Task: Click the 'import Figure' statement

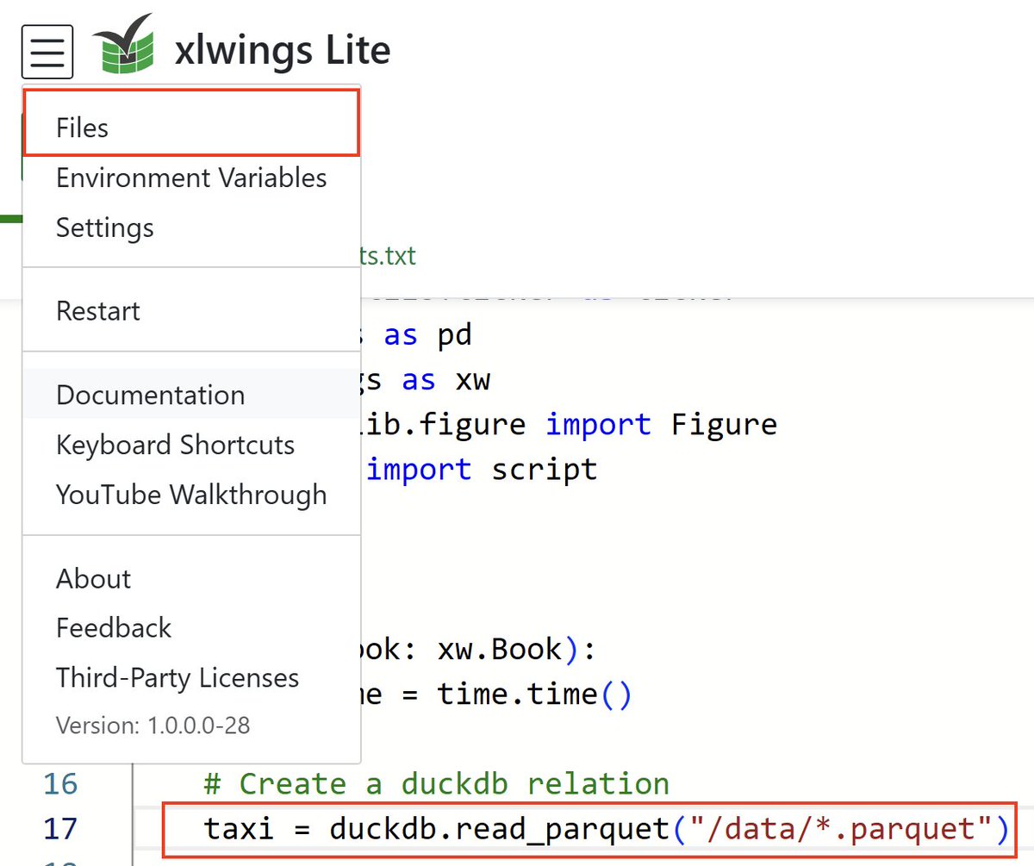Action: (655, 424)
